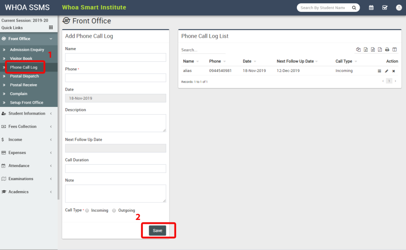This screenshot has height=250, width=406.
Task: Open the tasks checkbox icon in top bar
Action: click(385, 7)
